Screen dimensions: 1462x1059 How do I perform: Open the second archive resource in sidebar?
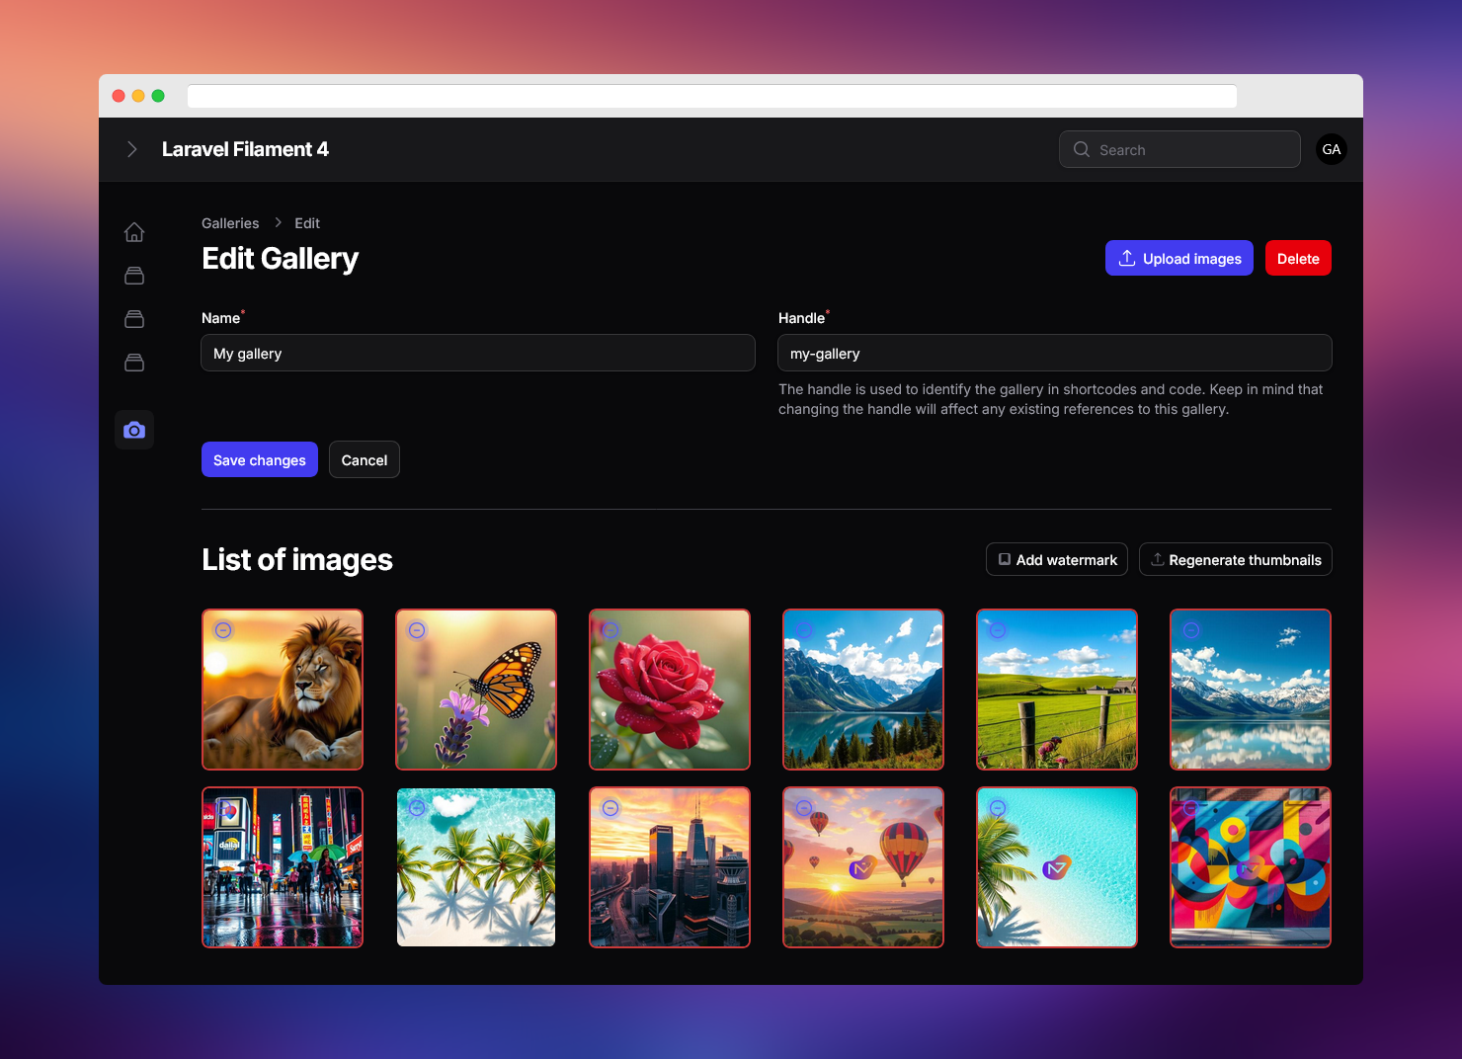tap(134, 318)
